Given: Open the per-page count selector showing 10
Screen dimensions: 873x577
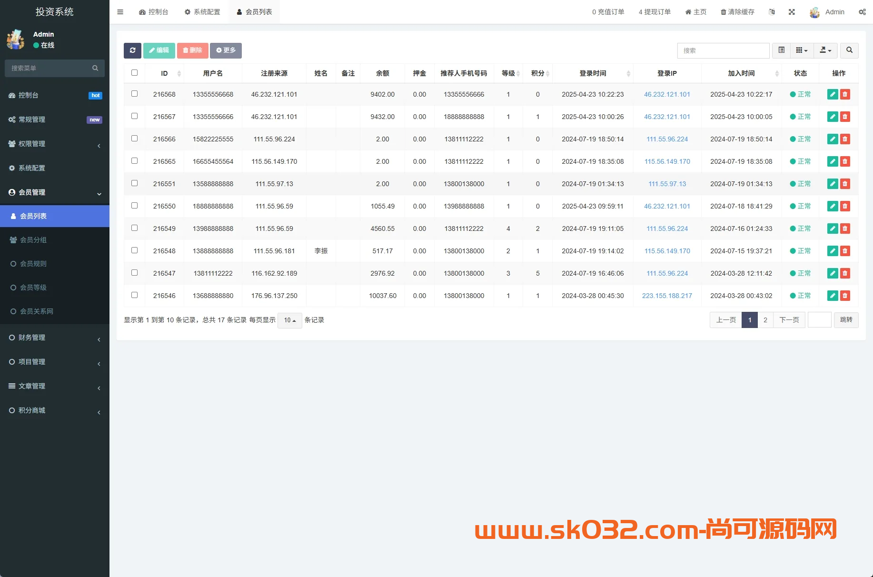Looking at the screenshot, I should tap(289, 320).
